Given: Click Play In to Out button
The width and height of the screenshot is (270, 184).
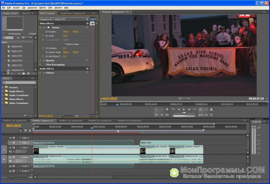Looking at the screenshot, I should pyautogui.click(x=167, y=115).
